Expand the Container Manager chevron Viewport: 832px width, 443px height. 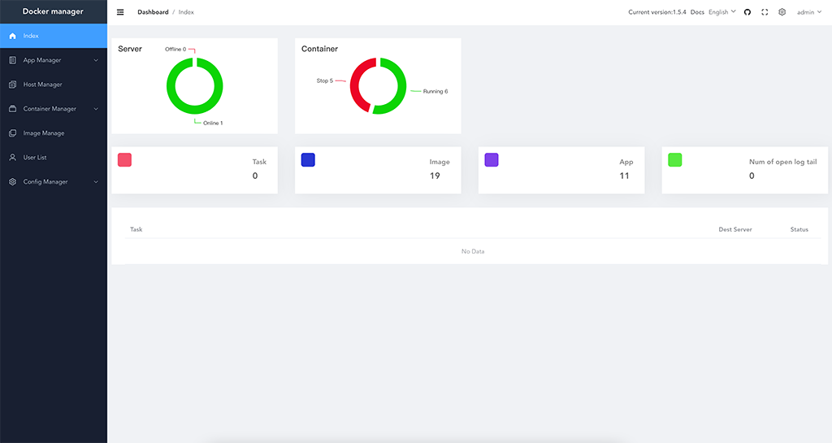[96, 109]
